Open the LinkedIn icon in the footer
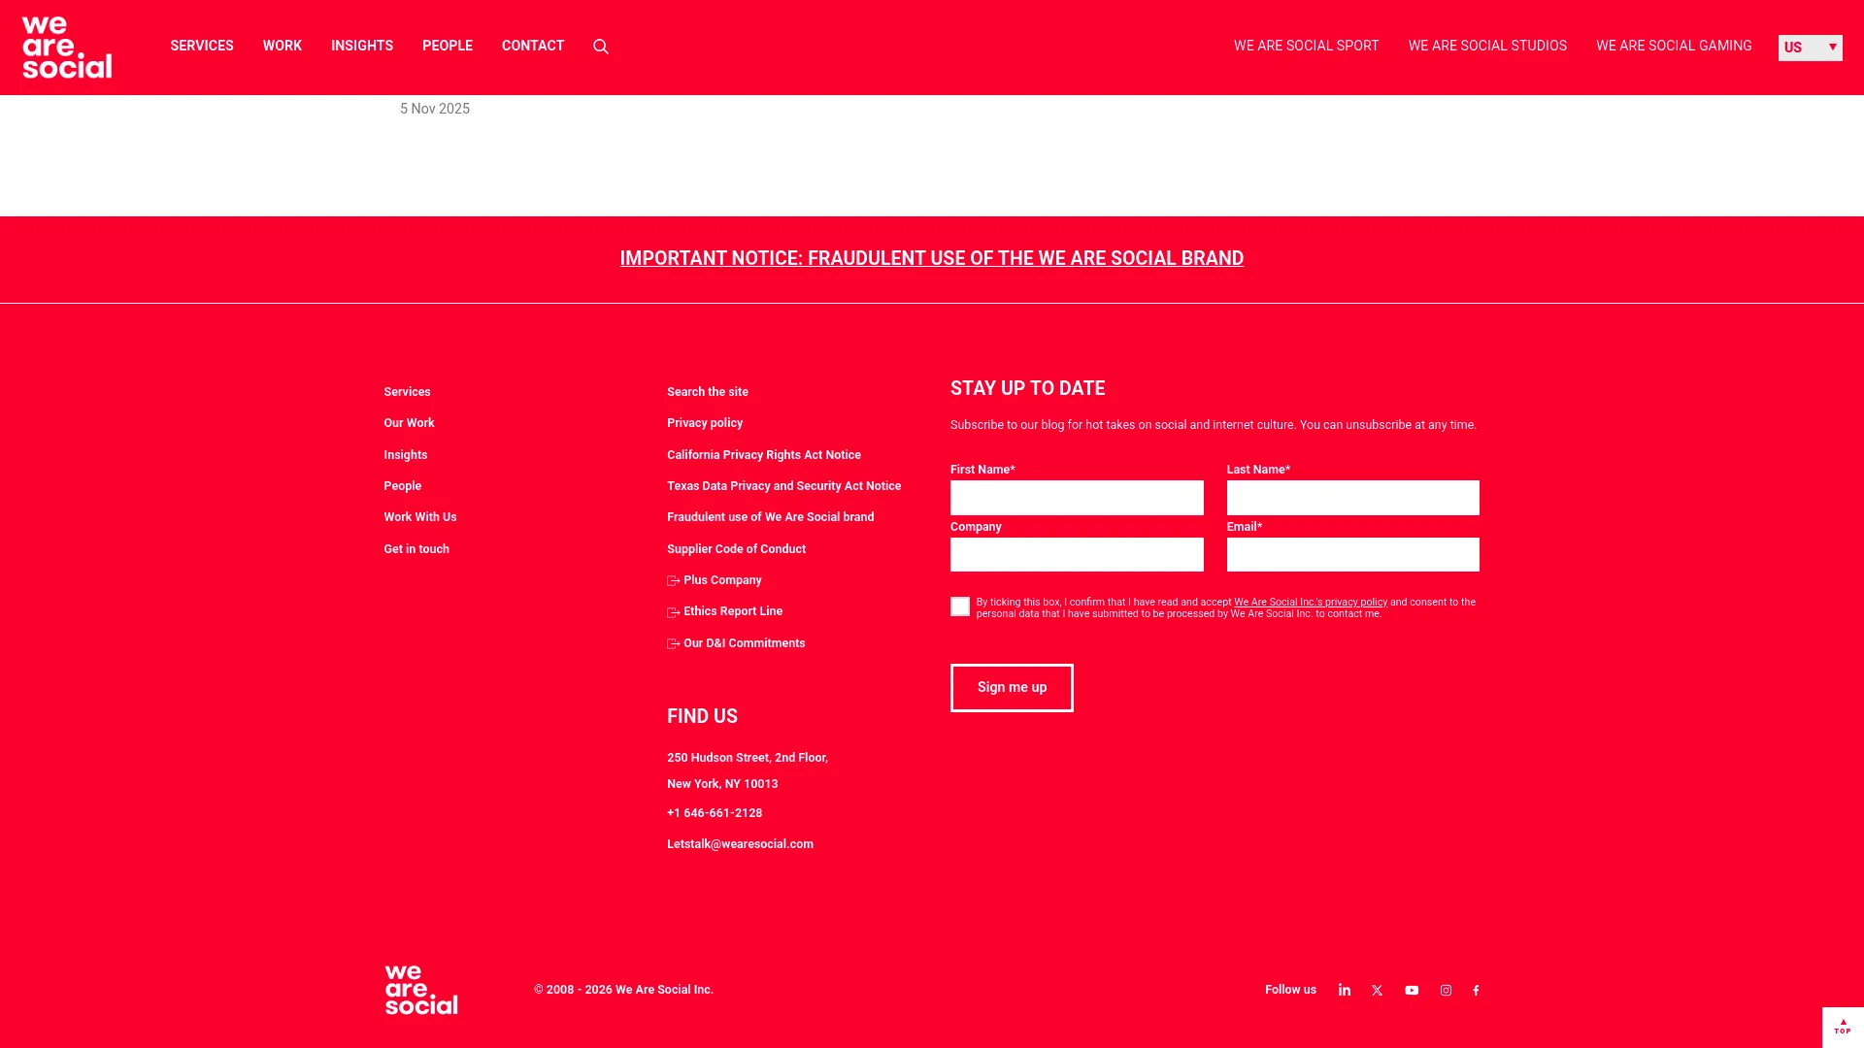 click(x=1345, y=990)
